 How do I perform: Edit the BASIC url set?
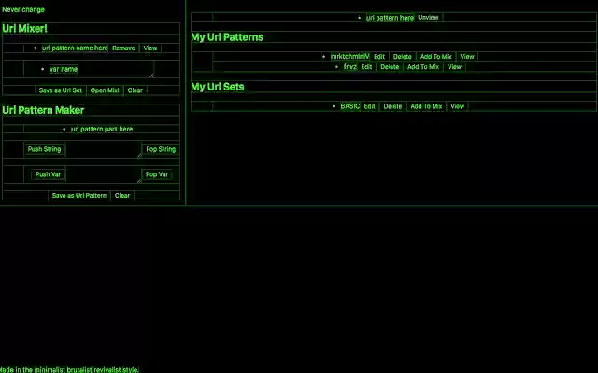click(370, 106)
